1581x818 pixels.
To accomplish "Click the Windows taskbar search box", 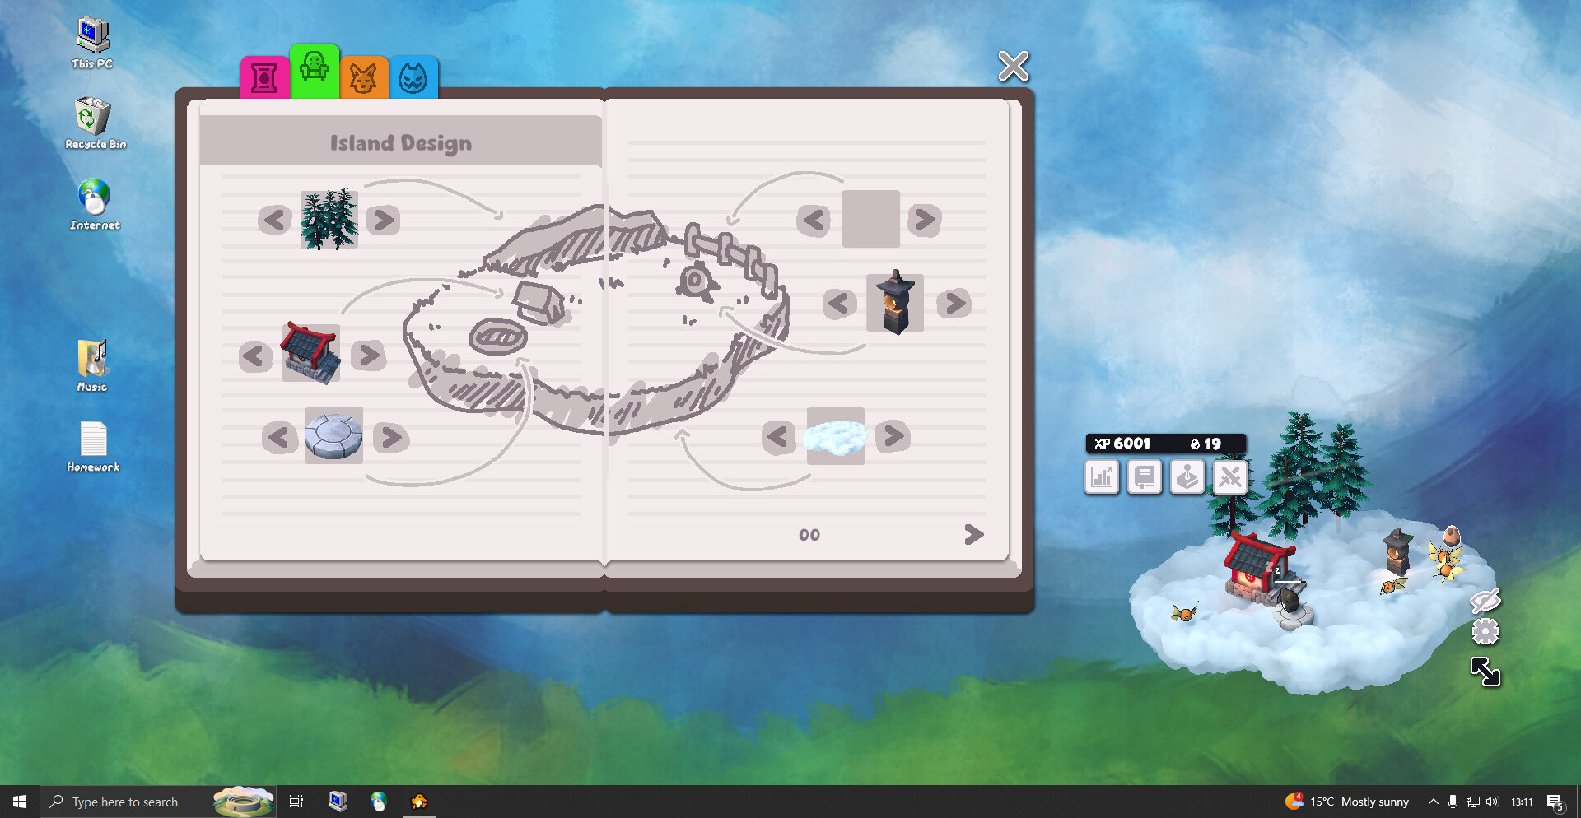I will (125, 802).
